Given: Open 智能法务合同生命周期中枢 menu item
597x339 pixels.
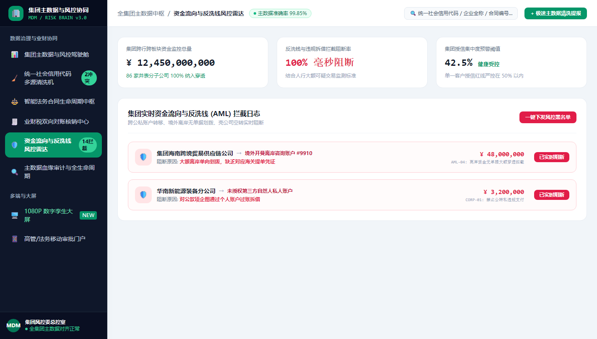Looking at the screenshot, I should [53, 101].
